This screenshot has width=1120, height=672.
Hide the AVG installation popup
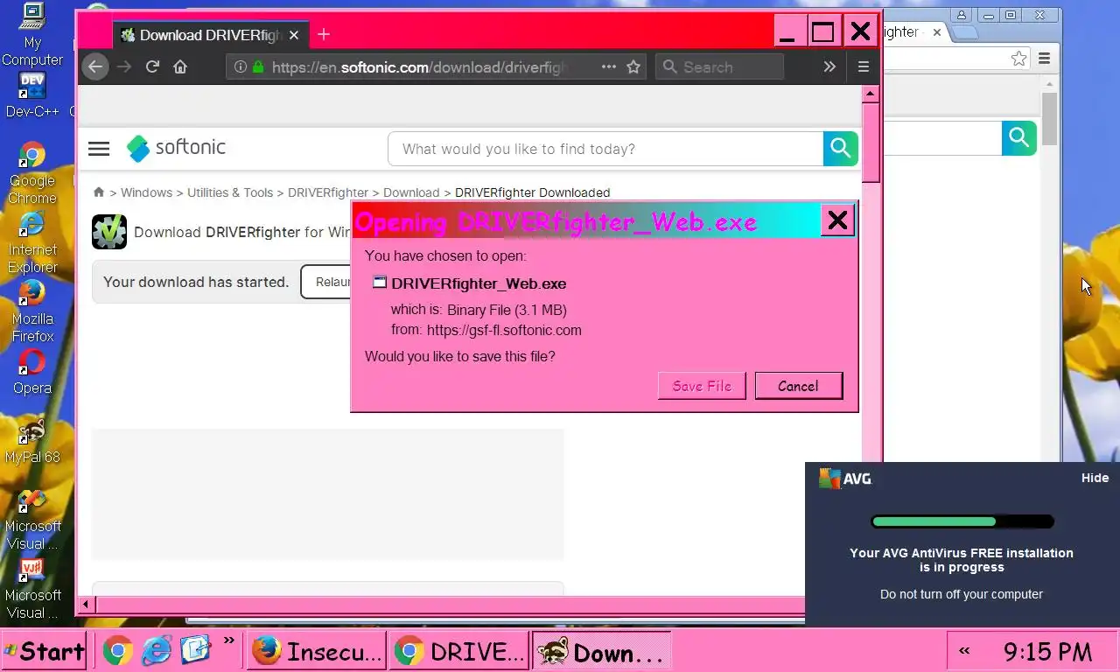pyautogui.click(x=1095, y=478)
